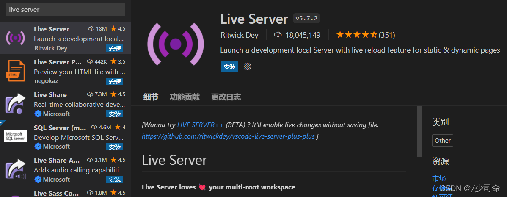Switch to the 细节 tab
The height and width of the screenshot is (197, 507).
click(x=151, y=97)
